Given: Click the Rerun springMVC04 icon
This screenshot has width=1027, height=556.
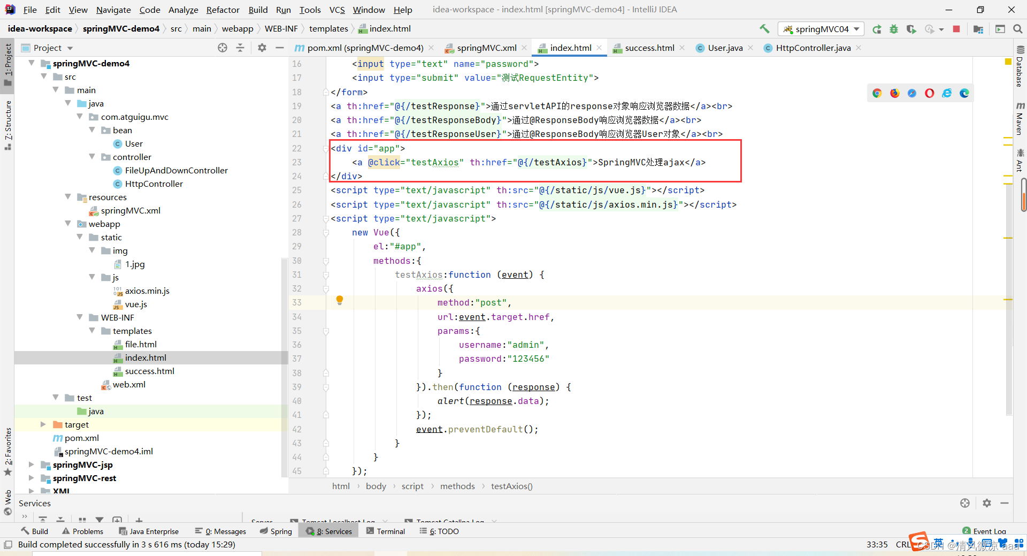Looking at the screenshot, I should (877, 29).
